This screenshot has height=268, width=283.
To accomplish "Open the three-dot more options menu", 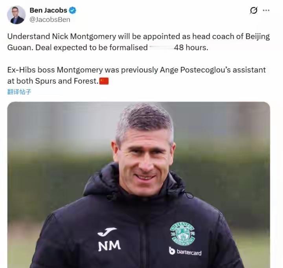I will click(x=266, y=10).
